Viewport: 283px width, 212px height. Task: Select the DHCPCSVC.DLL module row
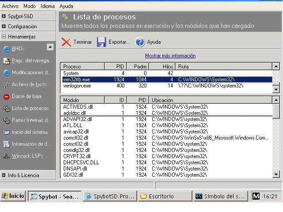coord(166,163)
